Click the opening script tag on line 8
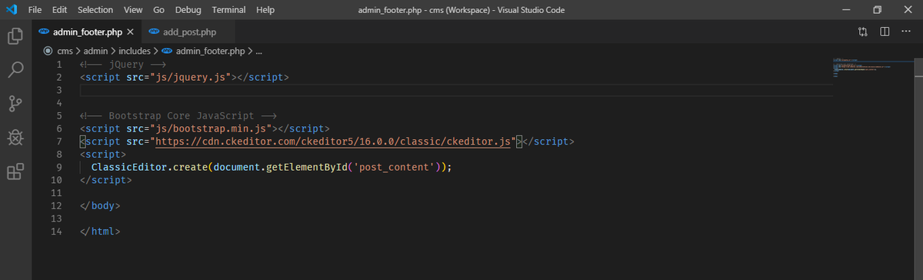 pyautogui.click(x=103, y=154)
